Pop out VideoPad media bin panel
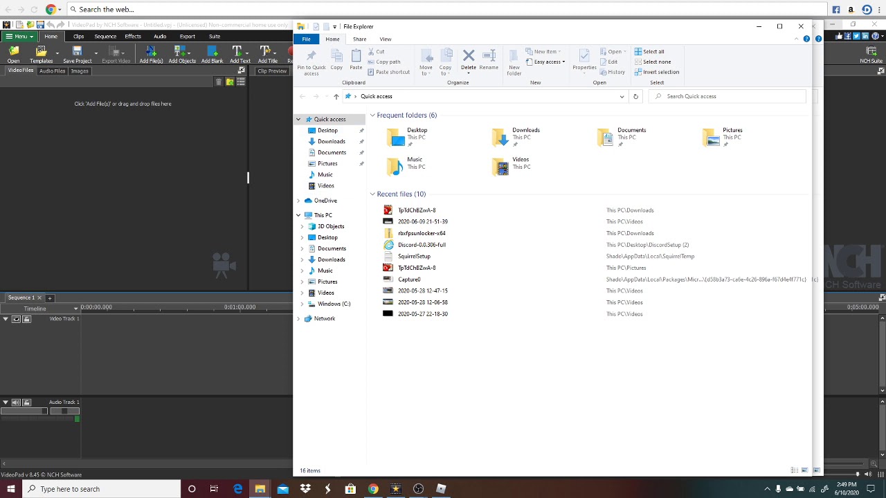Screen dimensions: 886x498 pyautogui.click(x=241, y=71)
